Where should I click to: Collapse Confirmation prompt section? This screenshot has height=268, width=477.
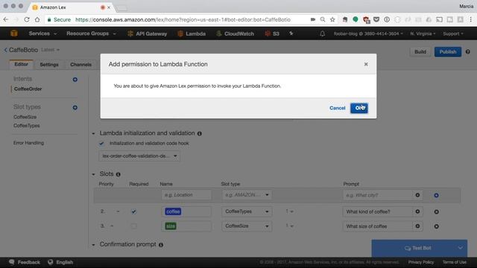(93, 245)
